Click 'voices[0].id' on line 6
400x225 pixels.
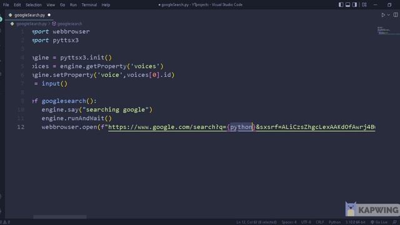point(149,75)
